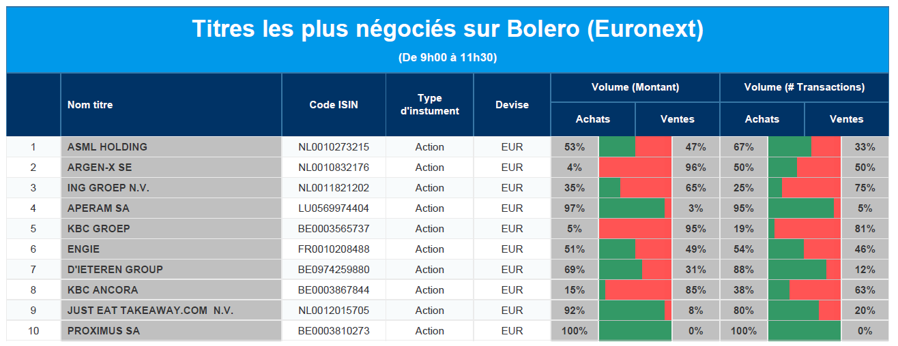This screenshot has width=898, height=346.
Task: Click APERAM SA green purchase amount bar
Action: [x=632, y=208]
